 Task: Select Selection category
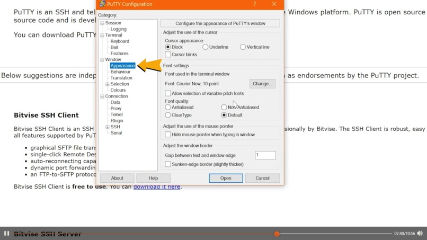click(x=120, y=84)
